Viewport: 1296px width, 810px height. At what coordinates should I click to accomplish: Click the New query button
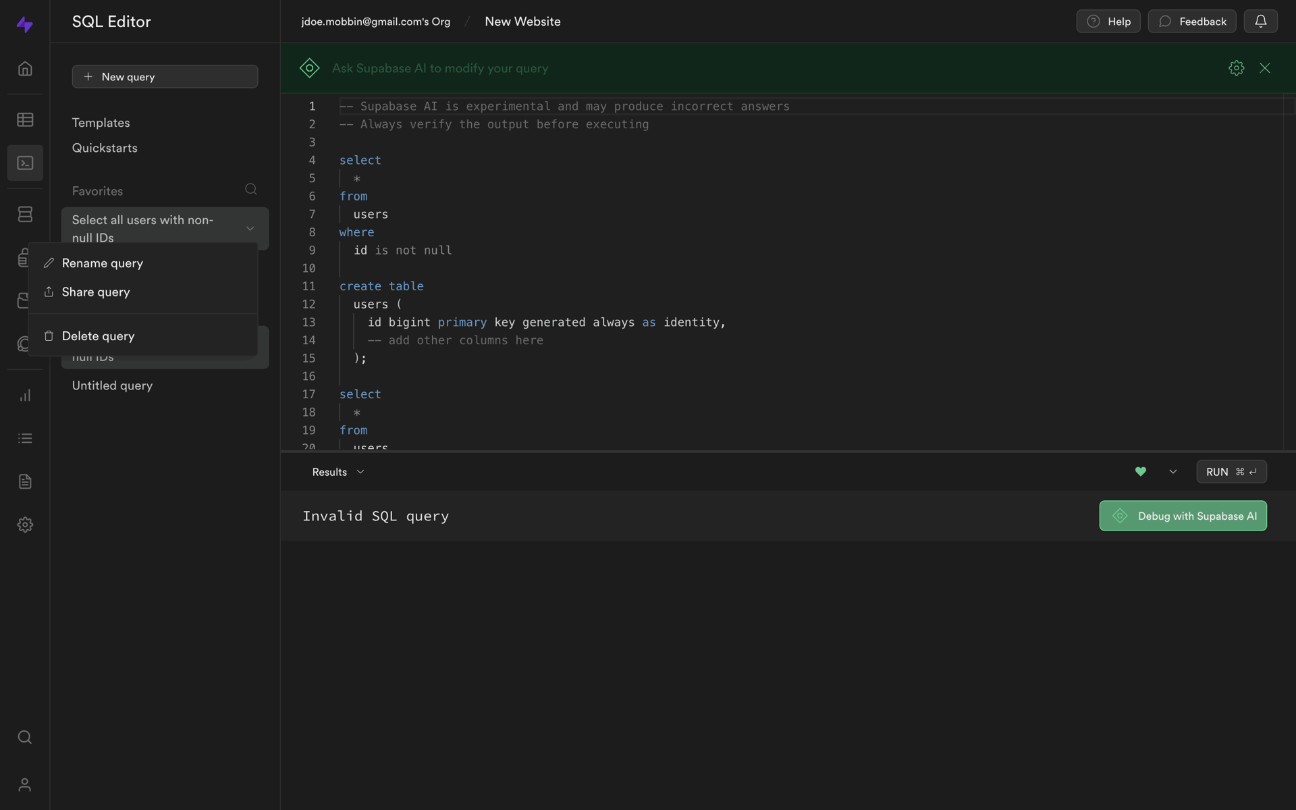click(165, 77)
